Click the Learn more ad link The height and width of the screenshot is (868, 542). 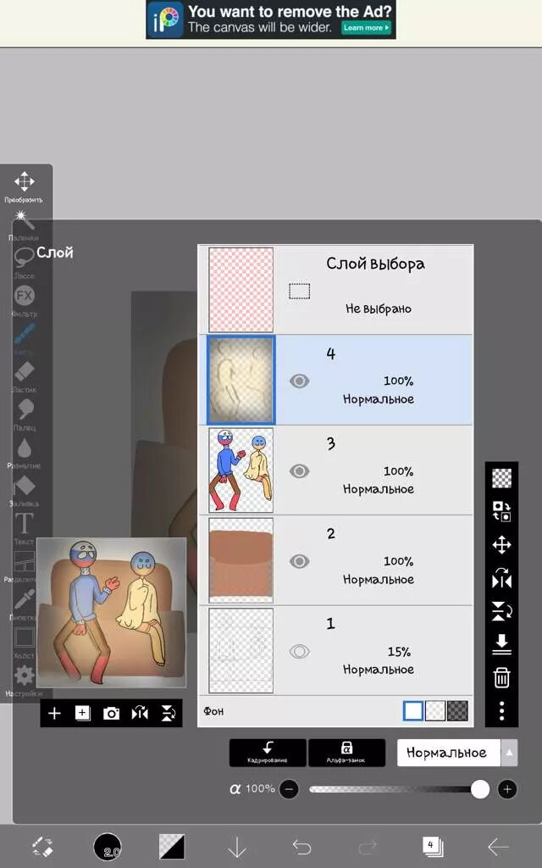point(366,28)
